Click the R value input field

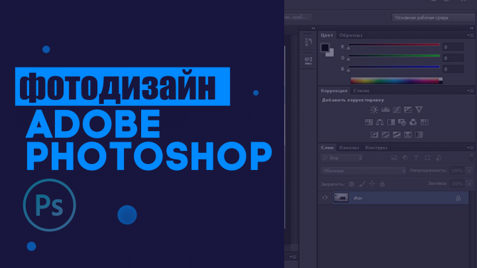[453, 47]
